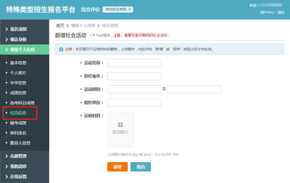290x183 pixels.
Task: Expand the 报名须知 sidebar section
Action: pyautogui.click(x=18, y=29)
